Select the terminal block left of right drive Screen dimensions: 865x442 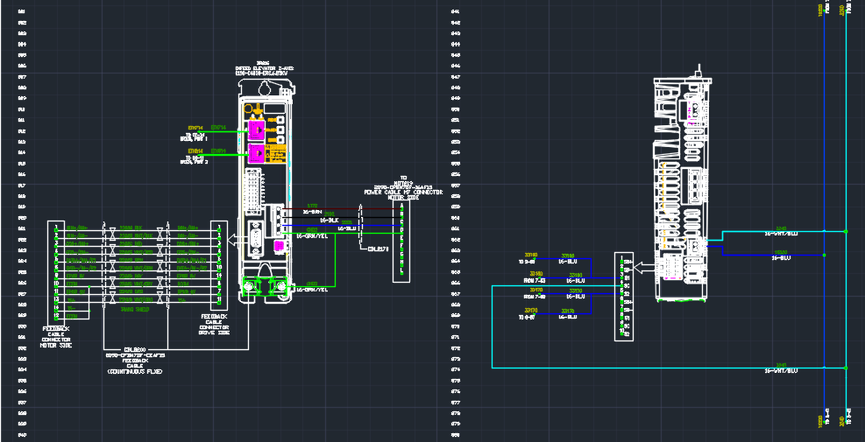[624, 298]
